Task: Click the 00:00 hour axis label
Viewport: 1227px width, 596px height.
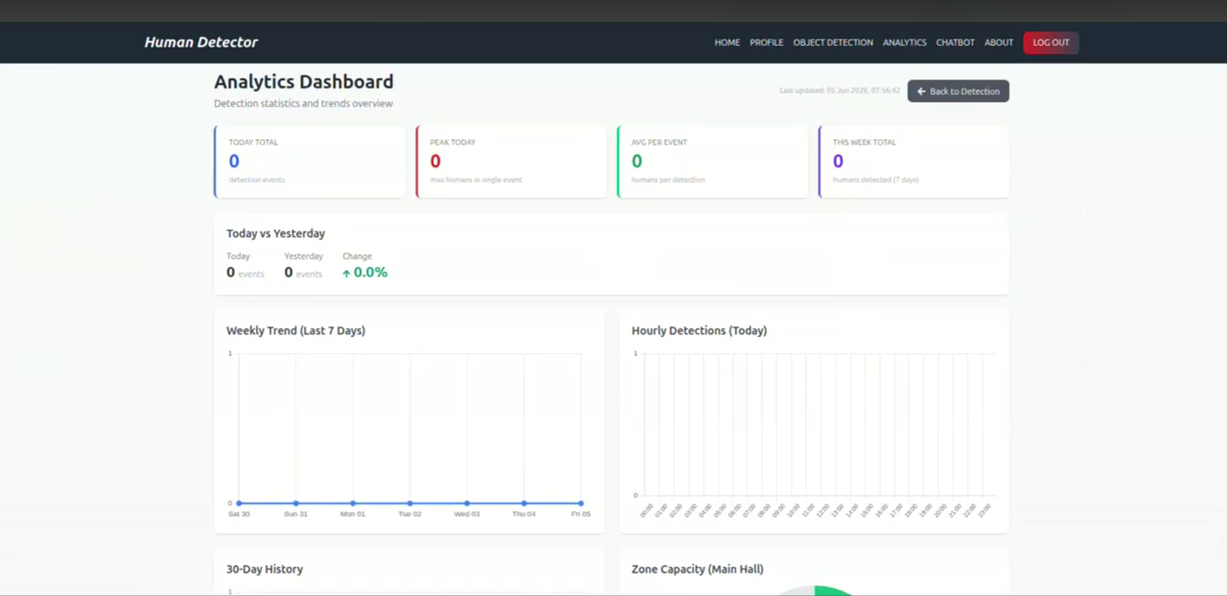Action: (646, 510)
